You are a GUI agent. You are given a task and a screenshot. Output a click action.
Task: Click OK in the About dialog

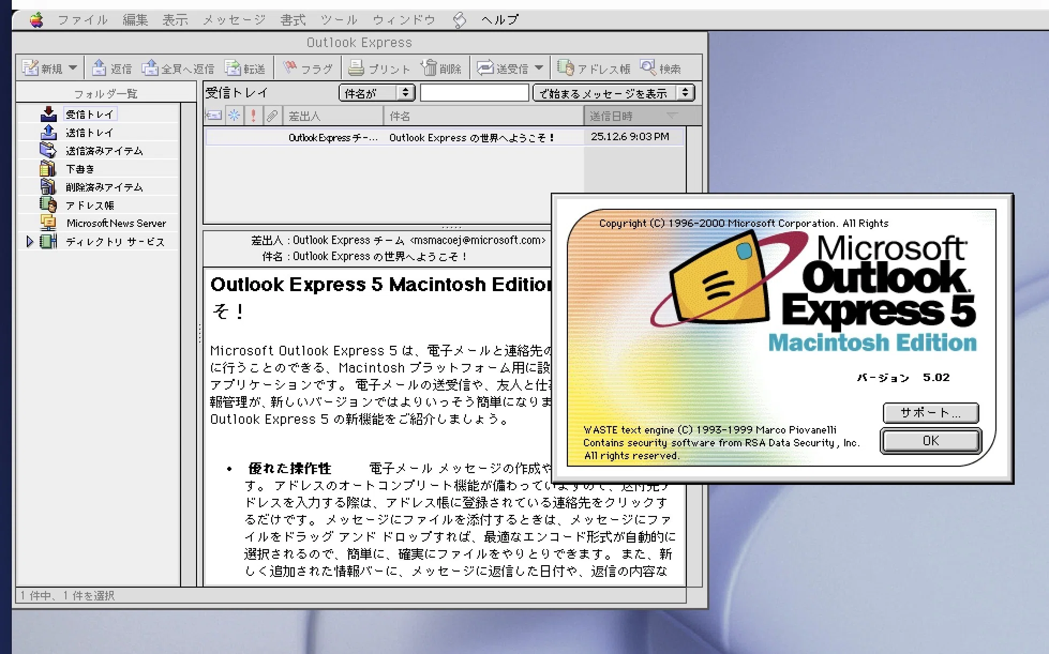click(931, 441)
